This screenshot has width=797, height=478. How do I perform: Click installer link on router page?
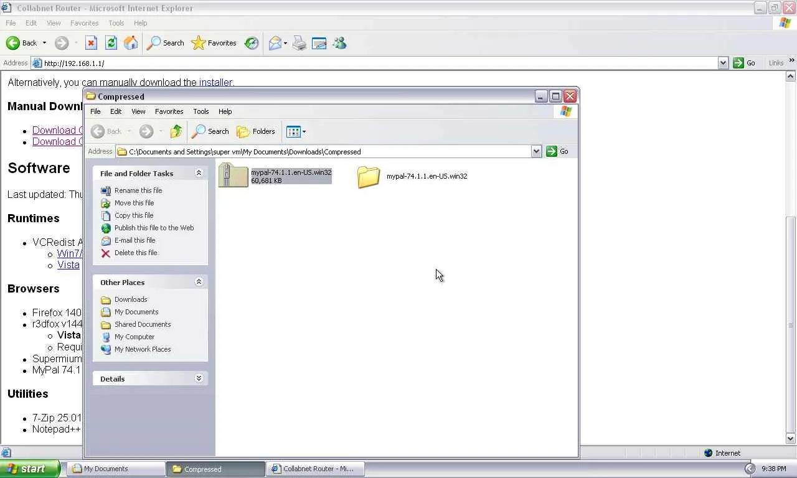click(215, 82)
